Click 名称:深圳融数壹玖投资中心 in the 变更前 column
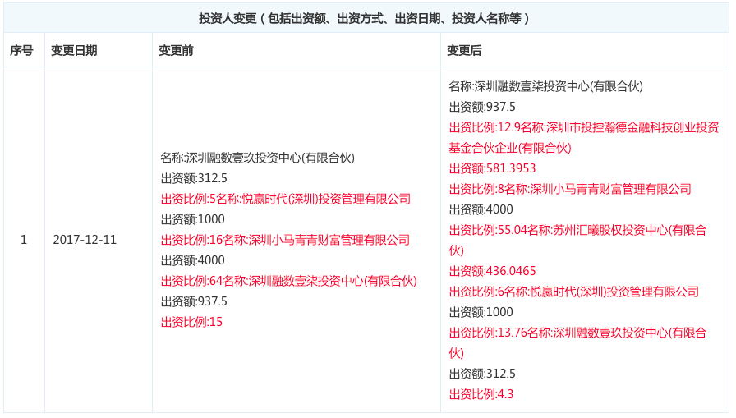Screen dimensions: 736x418 coord(257,158)
